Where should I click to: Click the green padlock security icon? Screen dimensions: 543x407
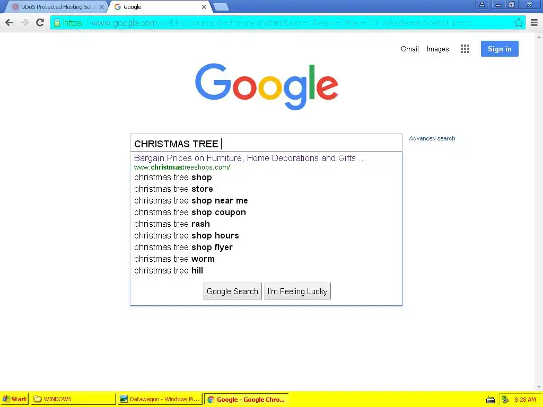click(x=57, y=23)
